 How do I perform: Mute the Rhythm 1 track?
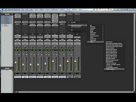[34, 55]
